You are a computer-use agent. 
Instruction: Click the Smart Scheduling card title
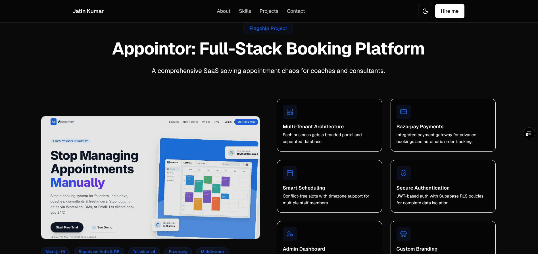pyautogui.click(x=304, y=188)
